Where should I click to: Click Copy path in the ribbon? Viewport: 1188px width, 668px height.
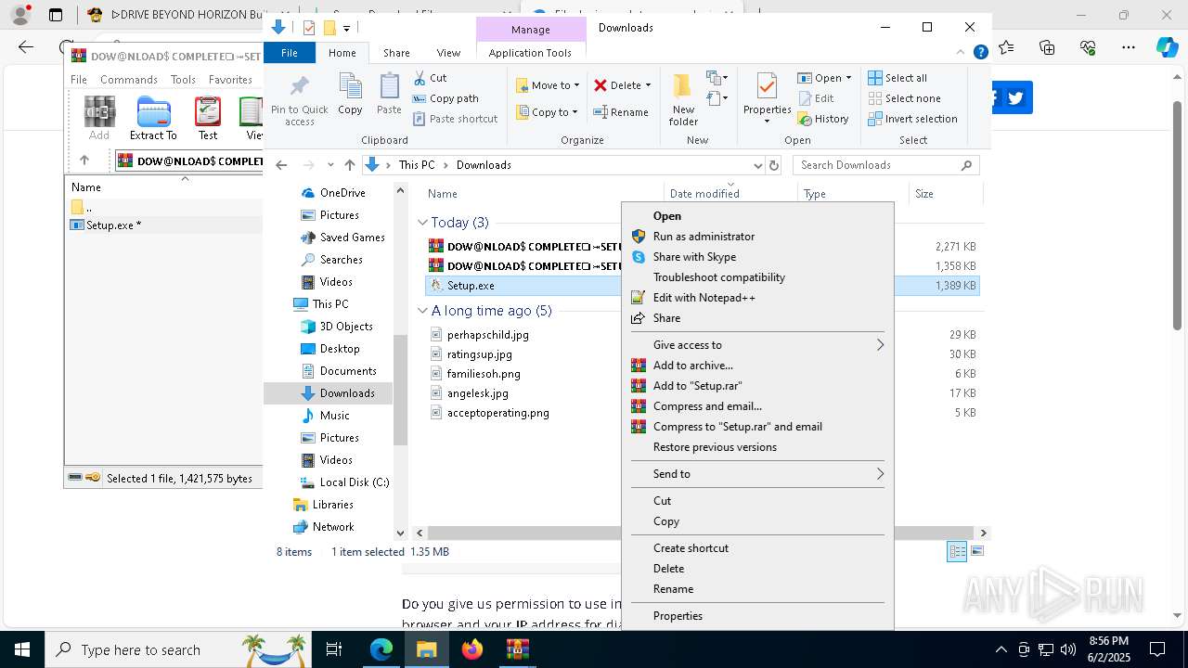click(445, 98)
